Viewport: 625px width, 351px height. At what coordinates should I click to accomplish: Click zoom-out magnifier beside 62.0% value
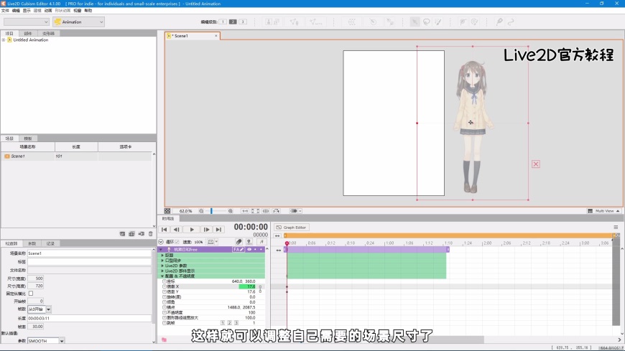(201, 211)
